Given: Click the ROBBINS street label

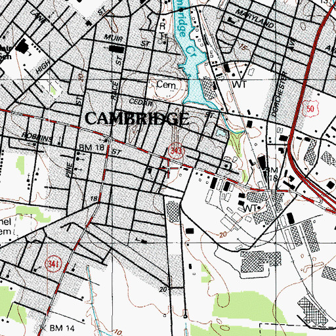Looking at the screenshot, I should pos(37,137).
